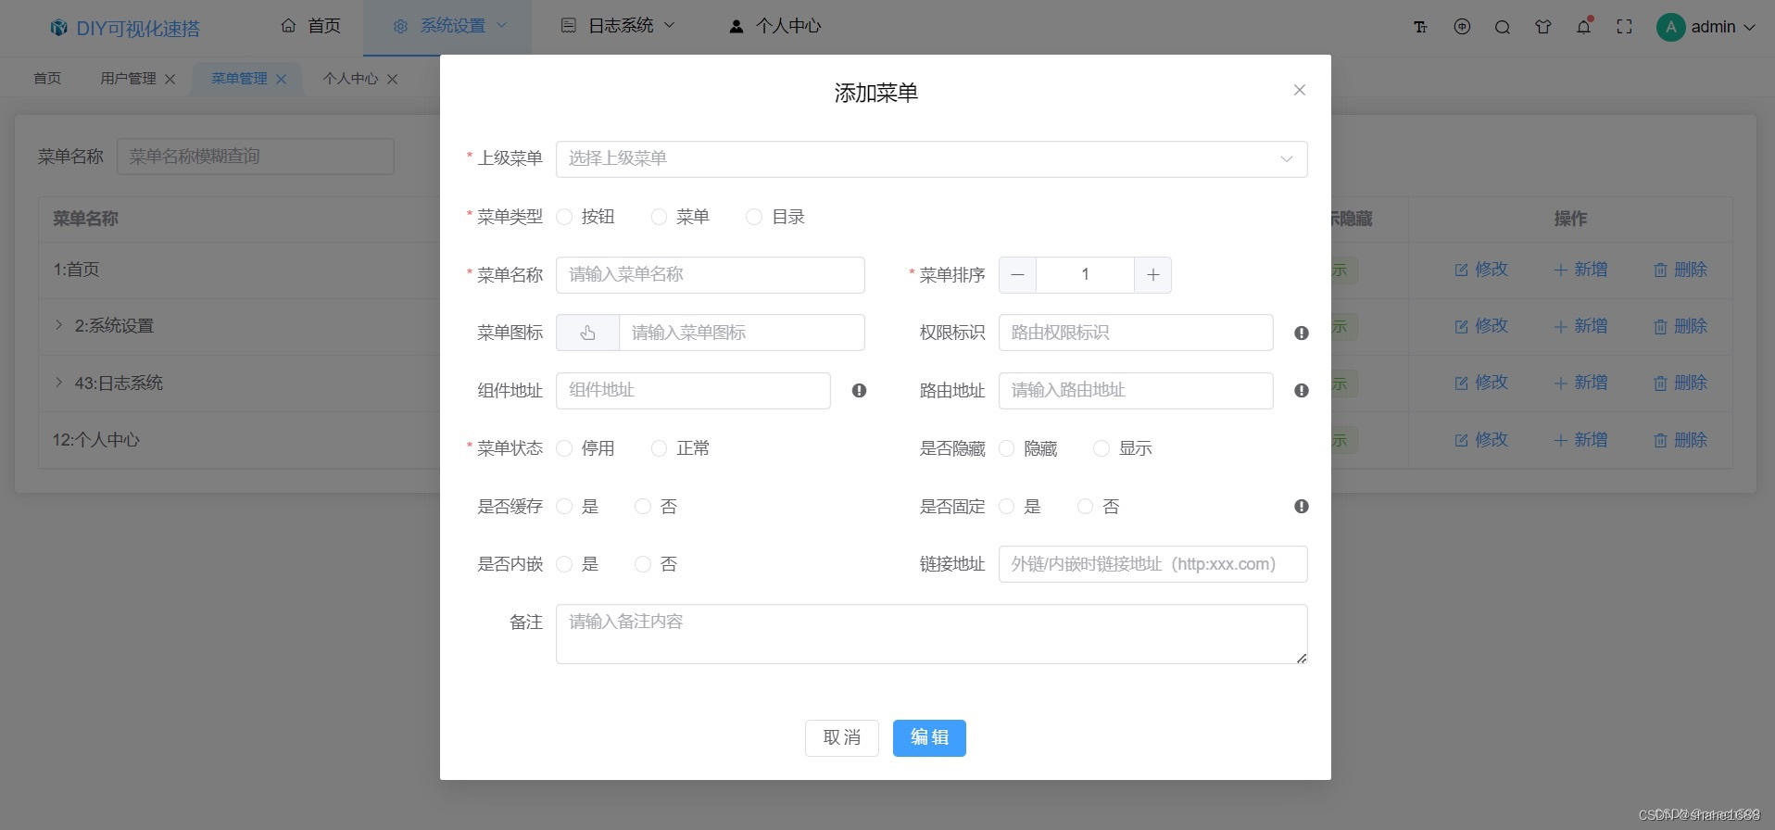
Task: Open 个人中心 in top navigation
Action: 775,26
